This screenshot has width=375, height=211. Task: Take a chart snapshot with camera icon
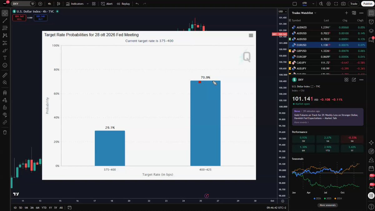[343, 4]
